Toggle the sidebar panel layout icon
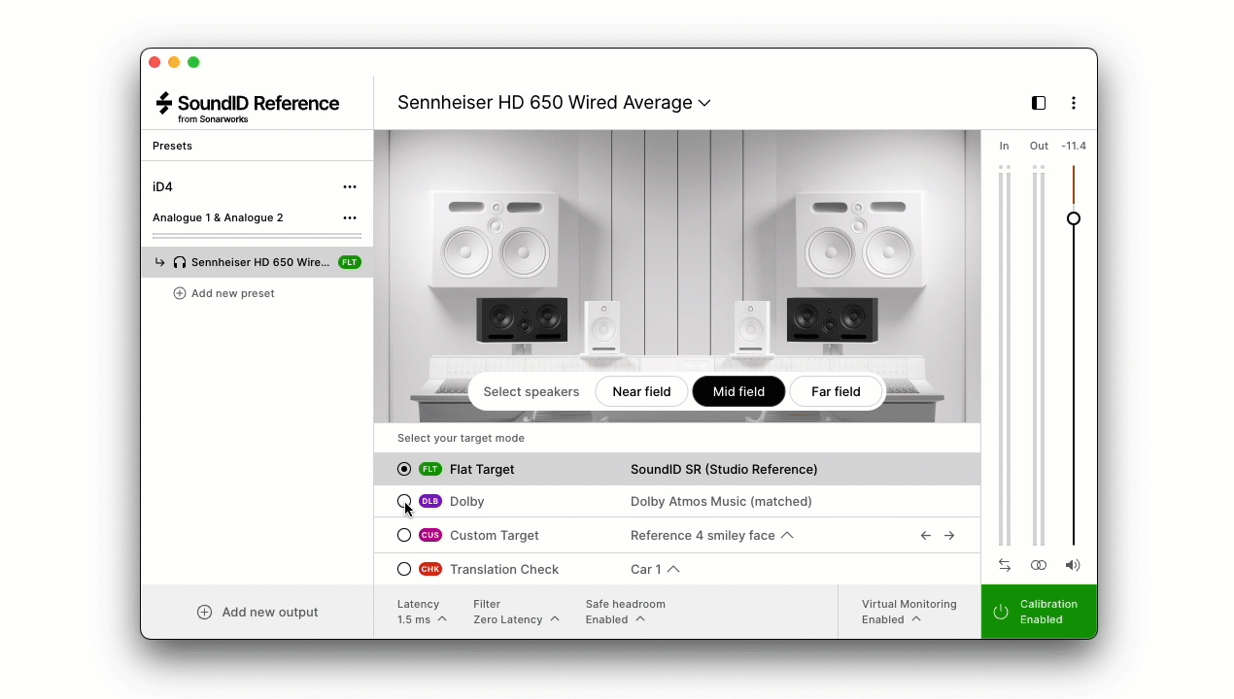Viewport: 1234px width, 699px height. click(1039, 103)
